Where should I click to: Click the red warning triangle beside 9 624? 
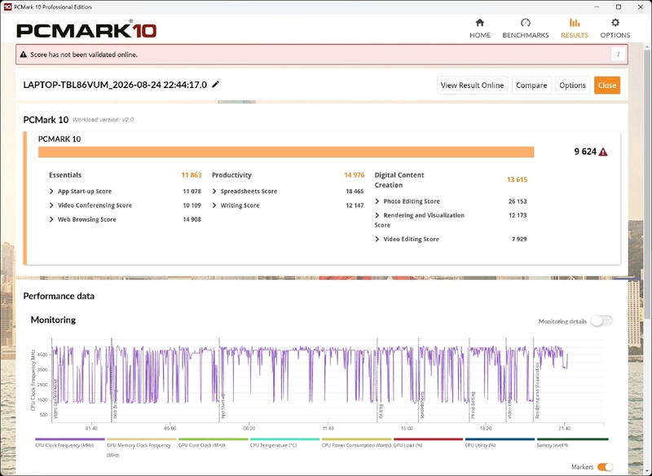(x=603, y=152)
